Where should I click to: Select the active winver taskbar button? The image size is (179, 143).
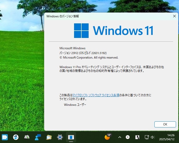(71, 137)
